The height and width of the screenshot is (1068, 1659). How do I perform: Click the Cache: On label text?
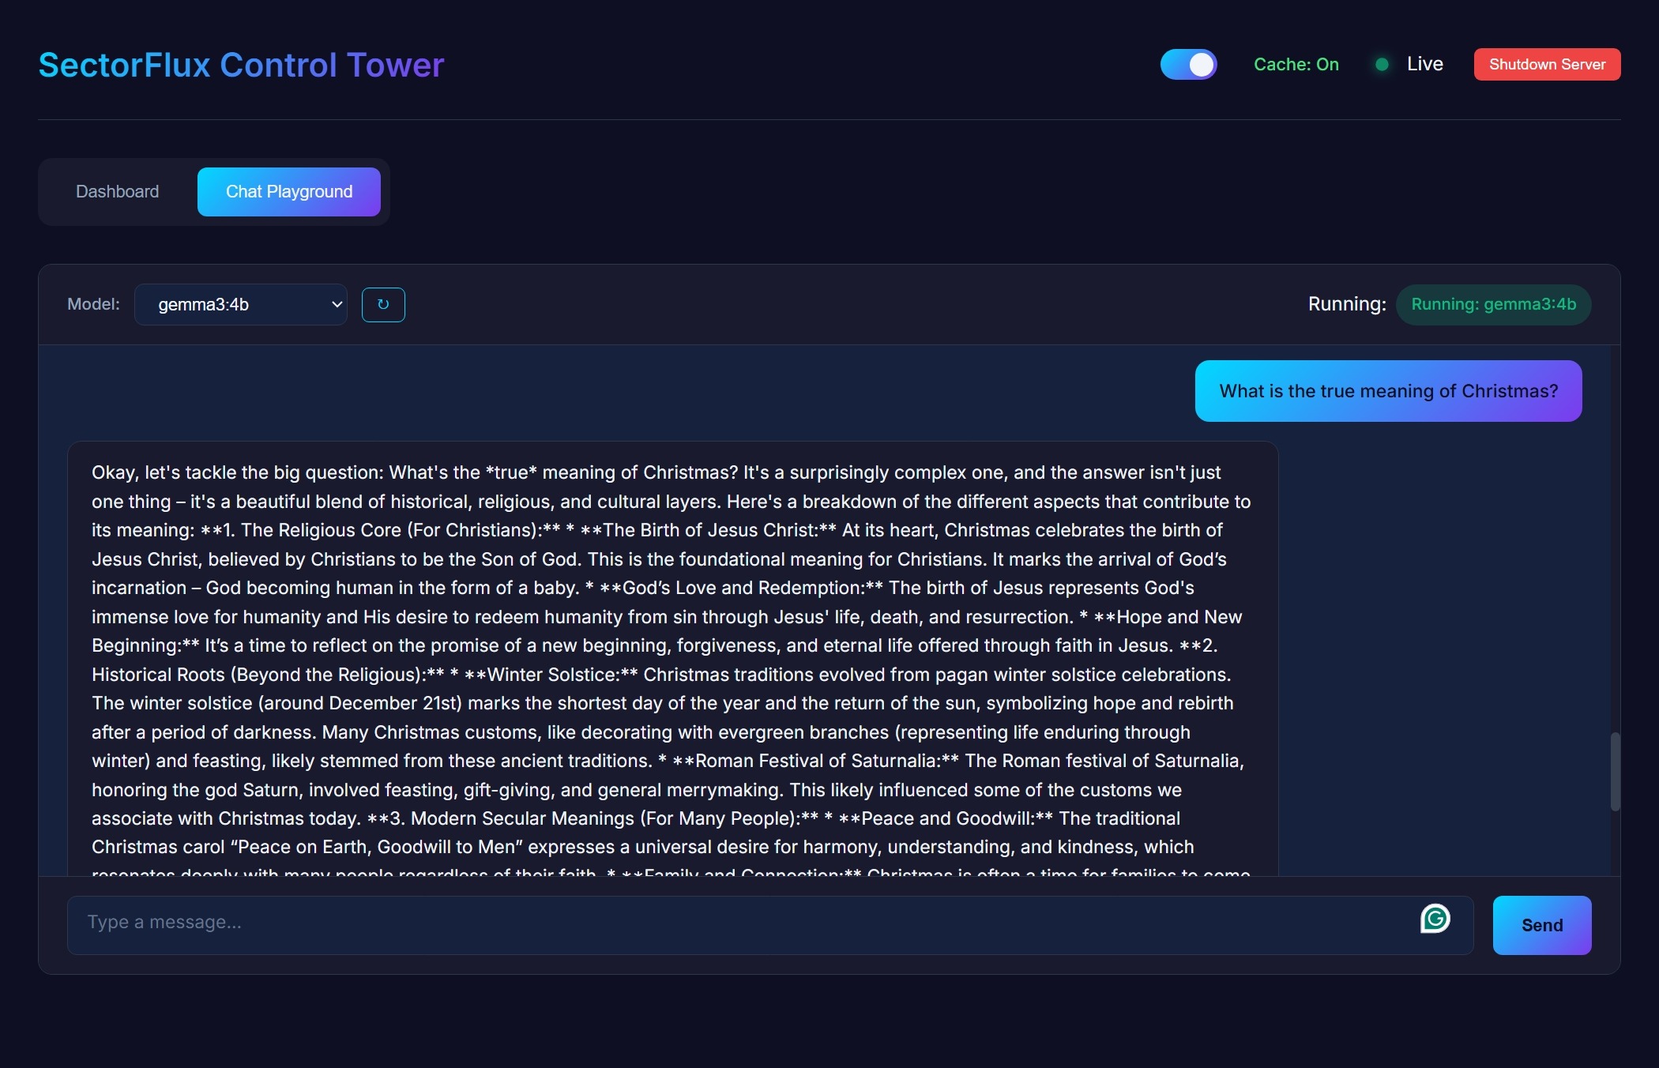[1296, 64]
